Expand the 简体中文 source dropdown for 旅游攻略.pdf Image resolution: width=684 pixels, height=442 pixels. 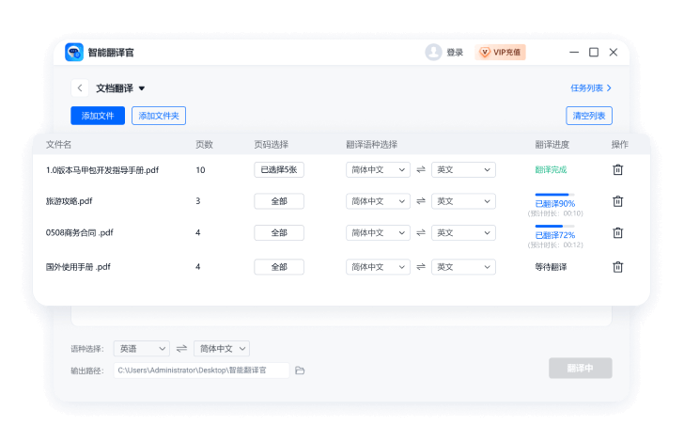pos(379,201)
